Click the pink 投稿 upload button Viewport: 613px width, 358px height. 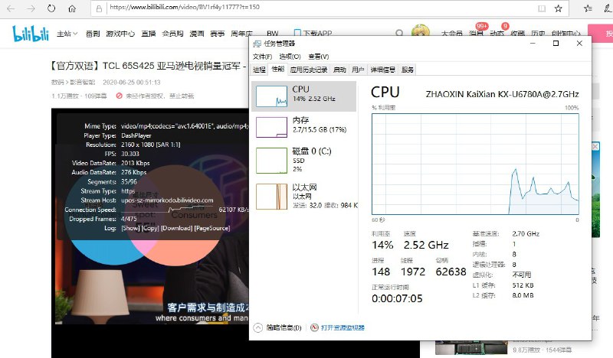coord(601,34)
